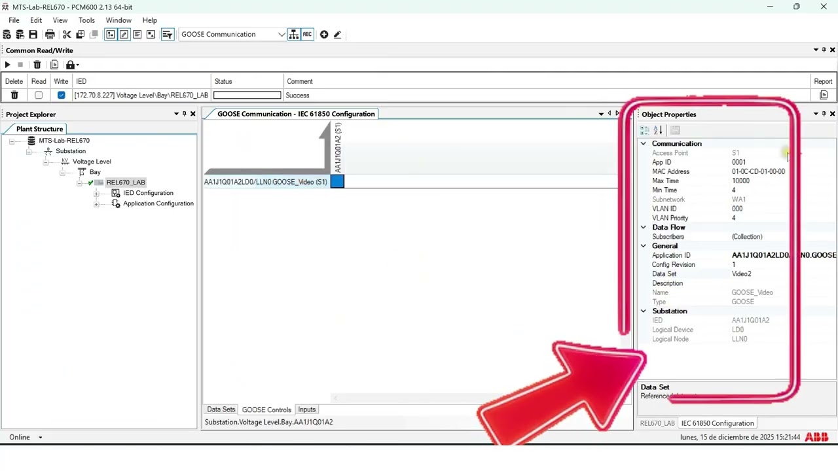Click the document log icon in Common Read/Write

54,65
